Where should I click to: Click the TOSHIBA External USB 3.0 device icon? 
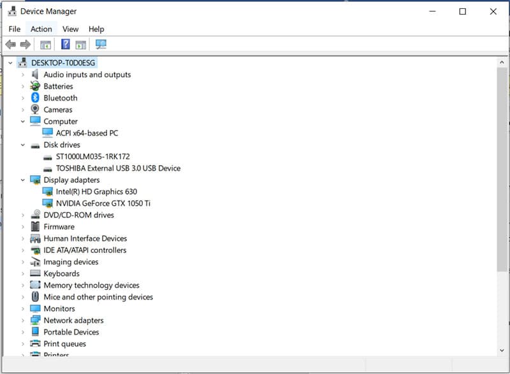pos(48,168)
